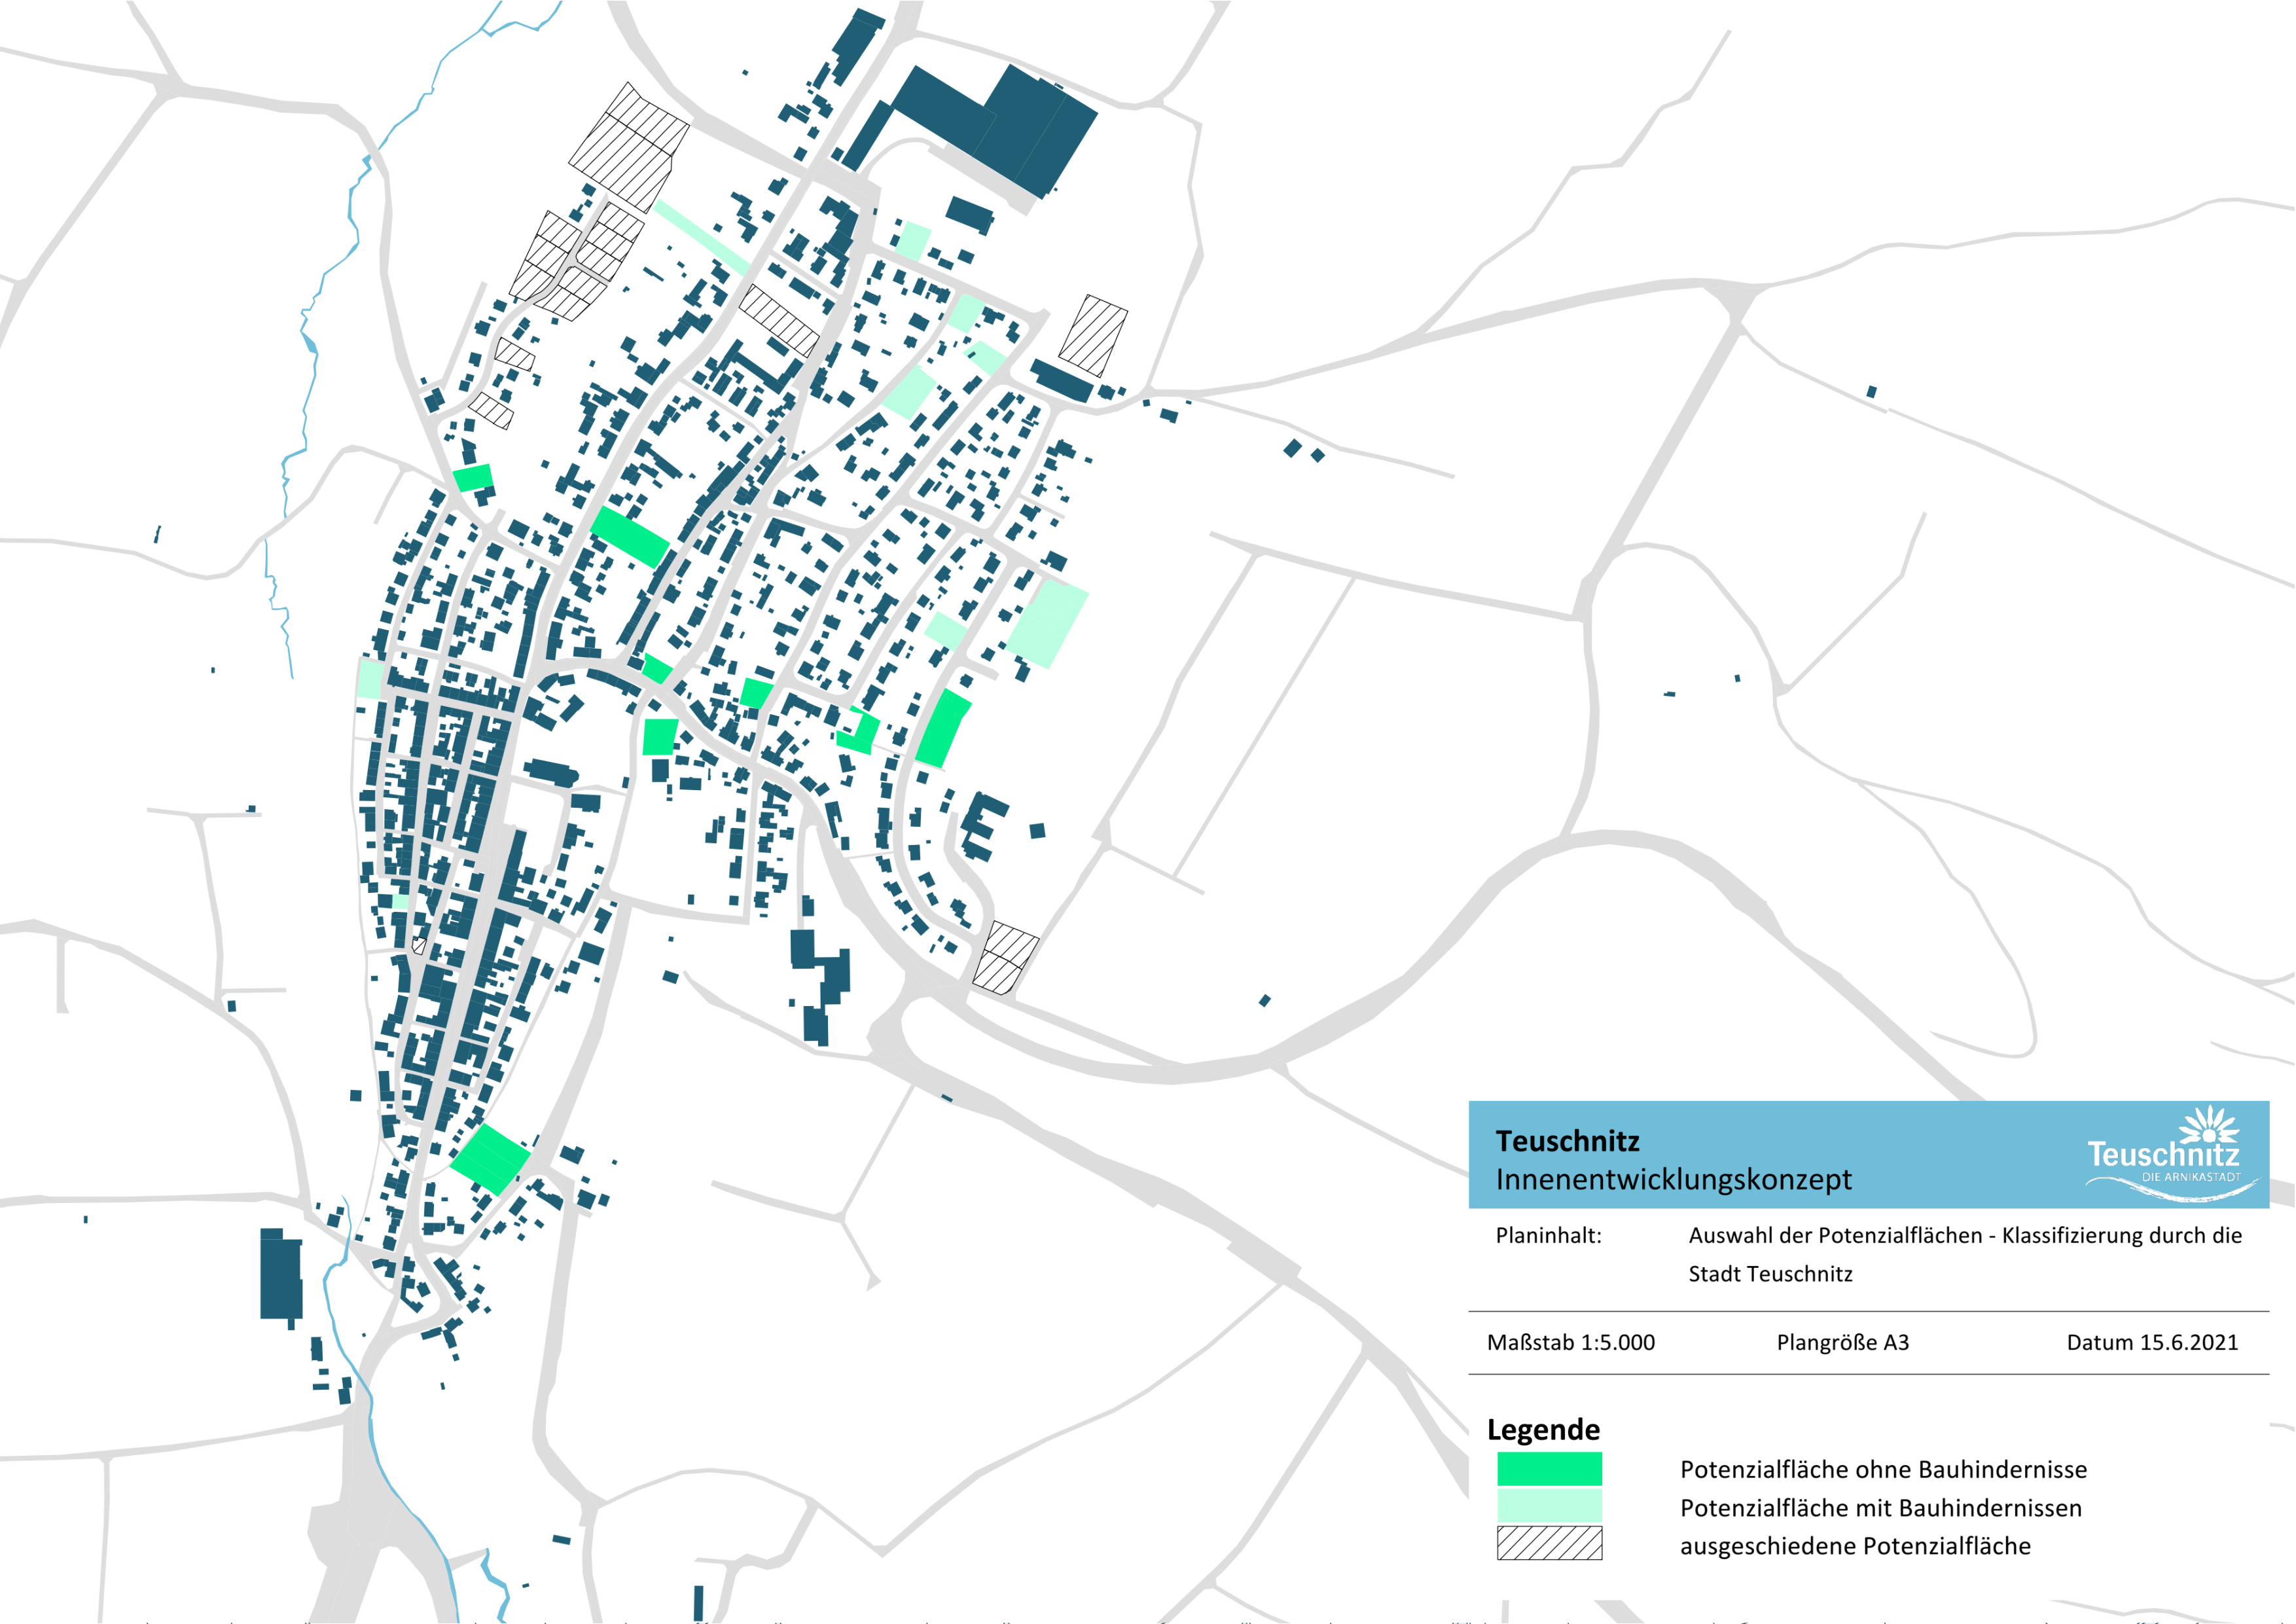Select 'Potenzialfläche ohne Bauhindernisse' legend label
Viewport: 2296px width, 1624px height.
pyautogui.click(x=1883, y=1469)
